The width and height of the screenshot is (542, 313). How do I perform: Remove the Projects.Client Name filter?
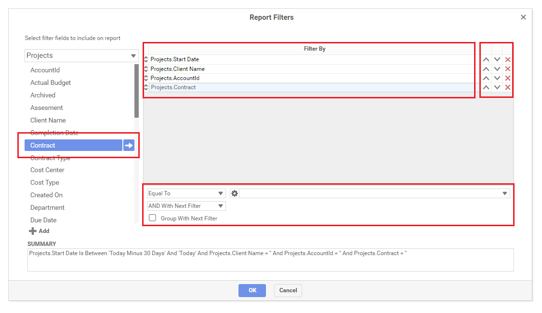508,69
